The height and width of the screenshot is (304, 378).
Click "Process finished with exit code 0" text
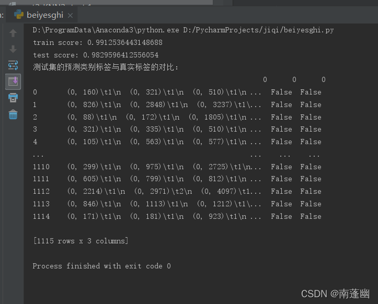101,266
